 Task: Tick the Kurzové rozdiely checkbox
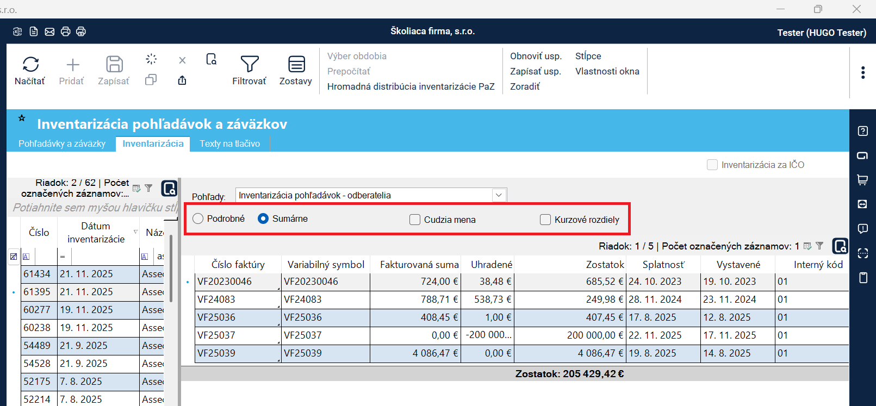pos(545,220)
